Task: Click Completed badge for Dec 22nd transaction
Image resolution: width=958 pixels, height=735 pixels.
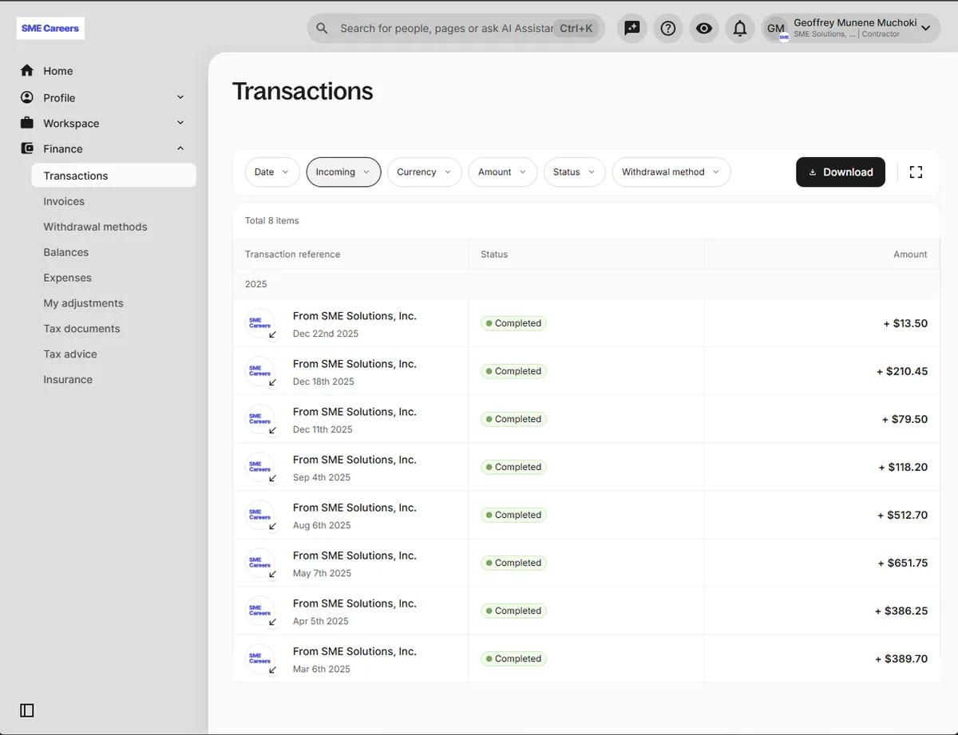Action: 513,323
